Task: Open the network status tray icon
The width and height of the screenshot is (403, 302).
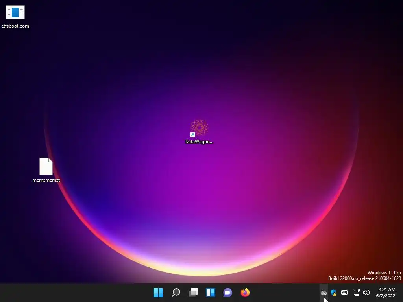Action: click(x=357, y=293)
